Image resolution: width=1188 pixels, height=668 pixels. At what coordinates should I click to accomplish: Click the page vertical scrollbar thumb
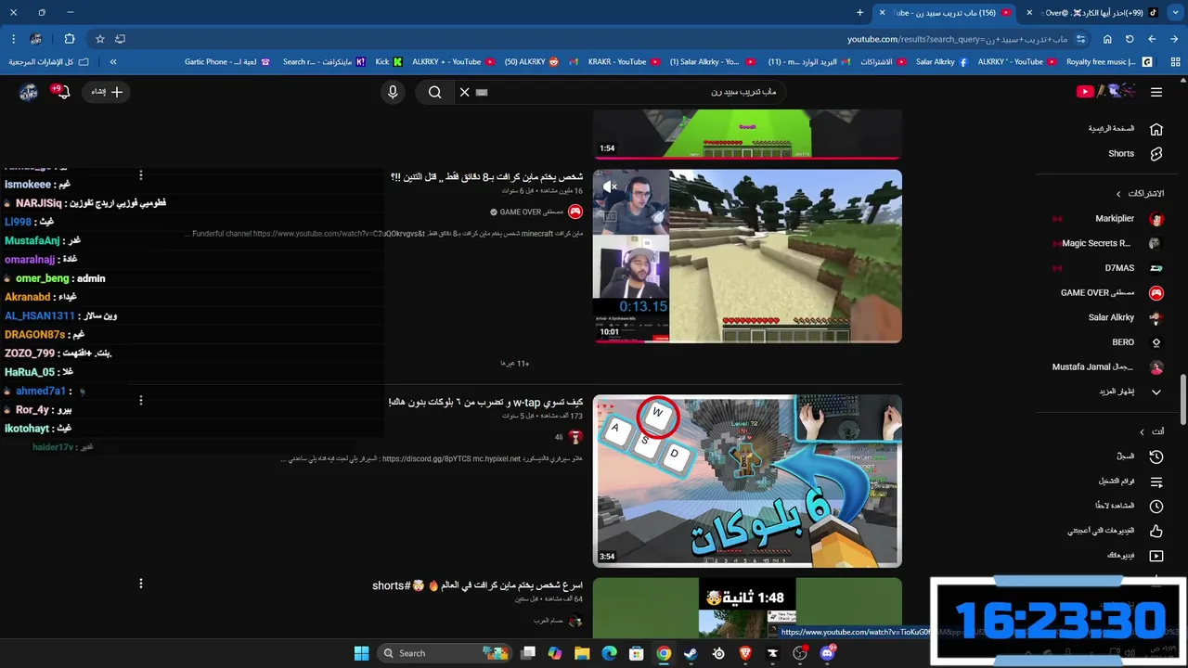pyautogui.click(x=1182, y=399)
